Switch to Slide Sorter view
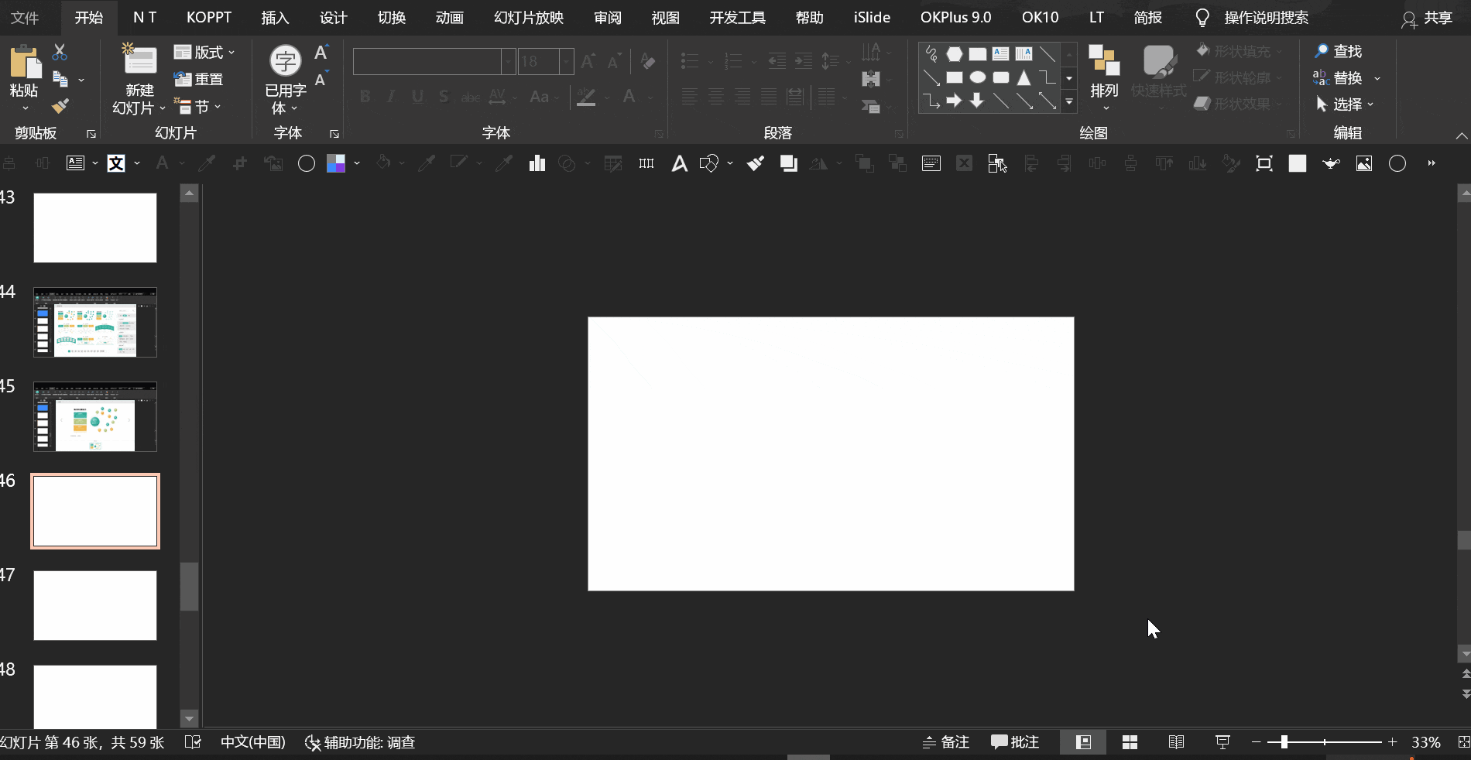The image size is (1471, 760). (x=1130, y=742)
